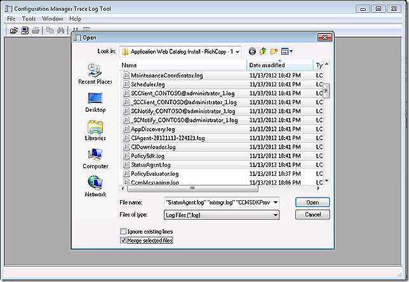The height and width of the screenshot is (282, 409).
Task: Select _SCNotify_CONTOSO@administrator_1.log
Action: coord(184,120)
